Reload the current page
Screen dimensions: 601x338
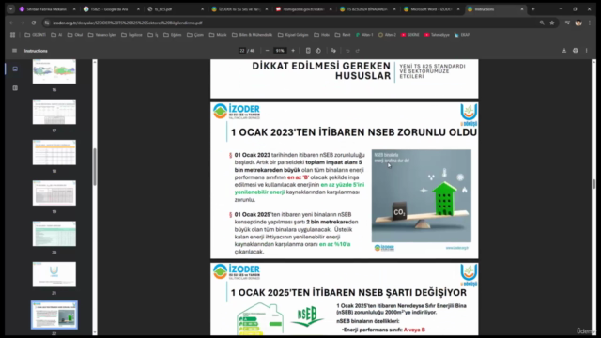[x=34, y=23]
